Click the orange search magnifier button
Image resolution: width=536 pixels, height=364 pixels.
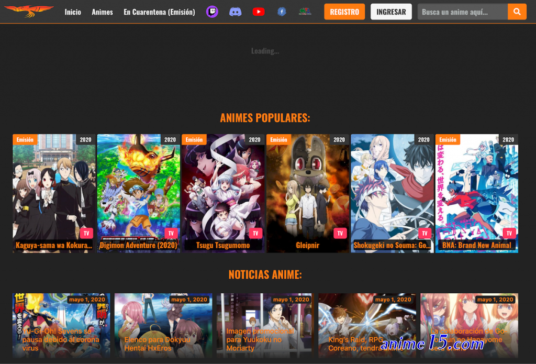click(x=517, y=12)
